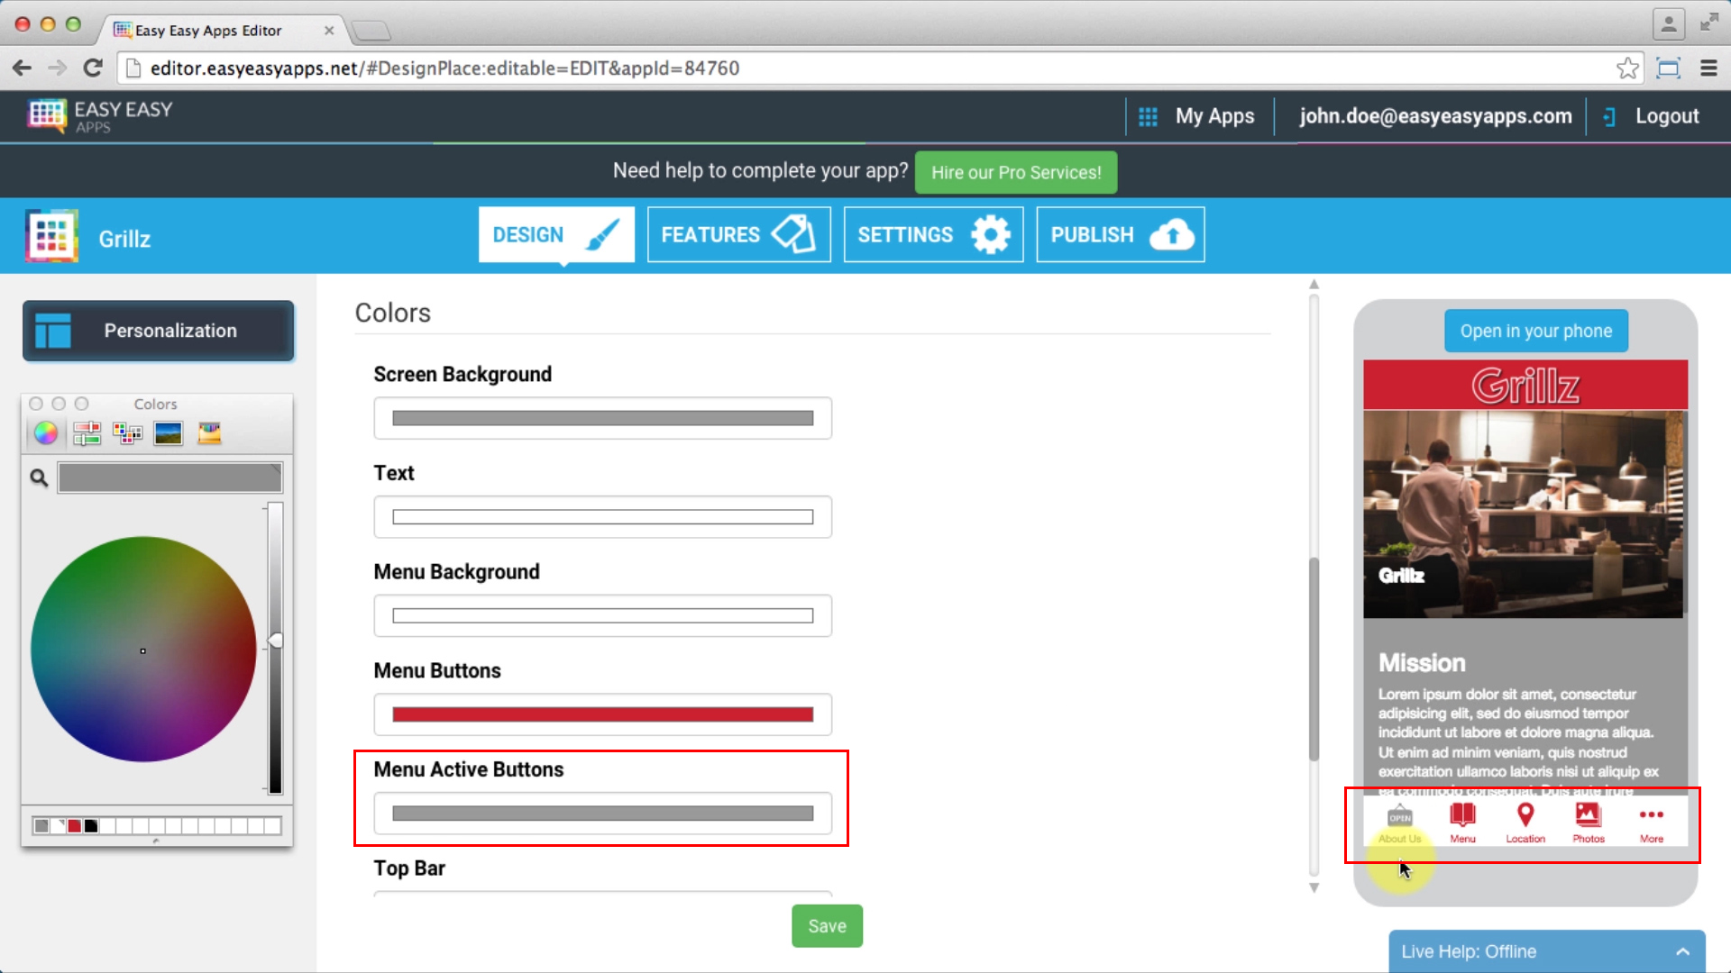Select the color wheel picker mode
Image resolution: width=1731 pixels, height=973 pixels.
tap(46, 433)
